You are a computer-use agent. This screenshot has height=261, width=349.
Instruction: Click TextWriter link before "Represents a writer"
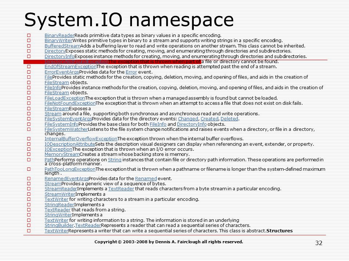57,231
